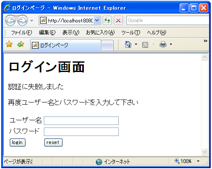Open the ファイル(F) menu
The height and width of the screenshot is (169, 212).
coord(22,33)
